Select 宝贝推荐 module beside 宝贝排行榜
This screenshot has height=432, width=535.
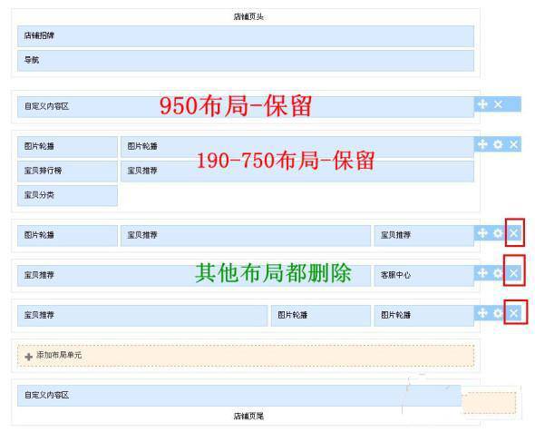(297, 172)
